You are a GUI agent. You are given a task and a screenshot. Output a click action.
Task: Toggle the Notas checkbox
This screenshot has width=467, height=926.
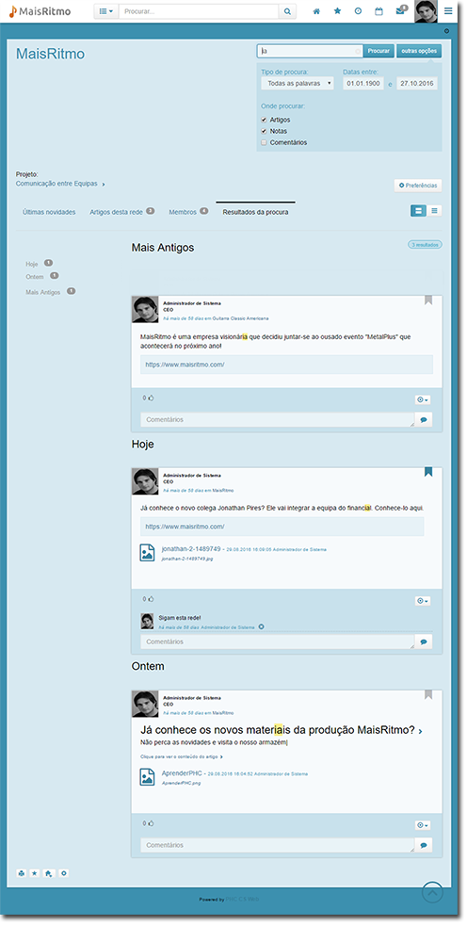click(264, 131)
